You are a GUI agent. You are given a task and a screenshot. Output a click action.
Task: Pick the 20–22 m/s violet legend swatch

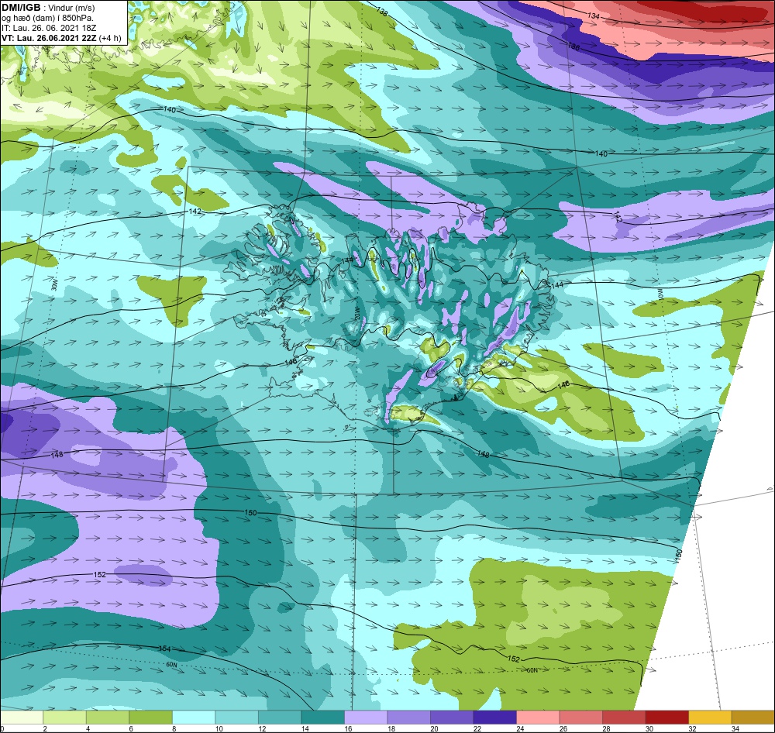pyautogui.click(x=452, y=718)
